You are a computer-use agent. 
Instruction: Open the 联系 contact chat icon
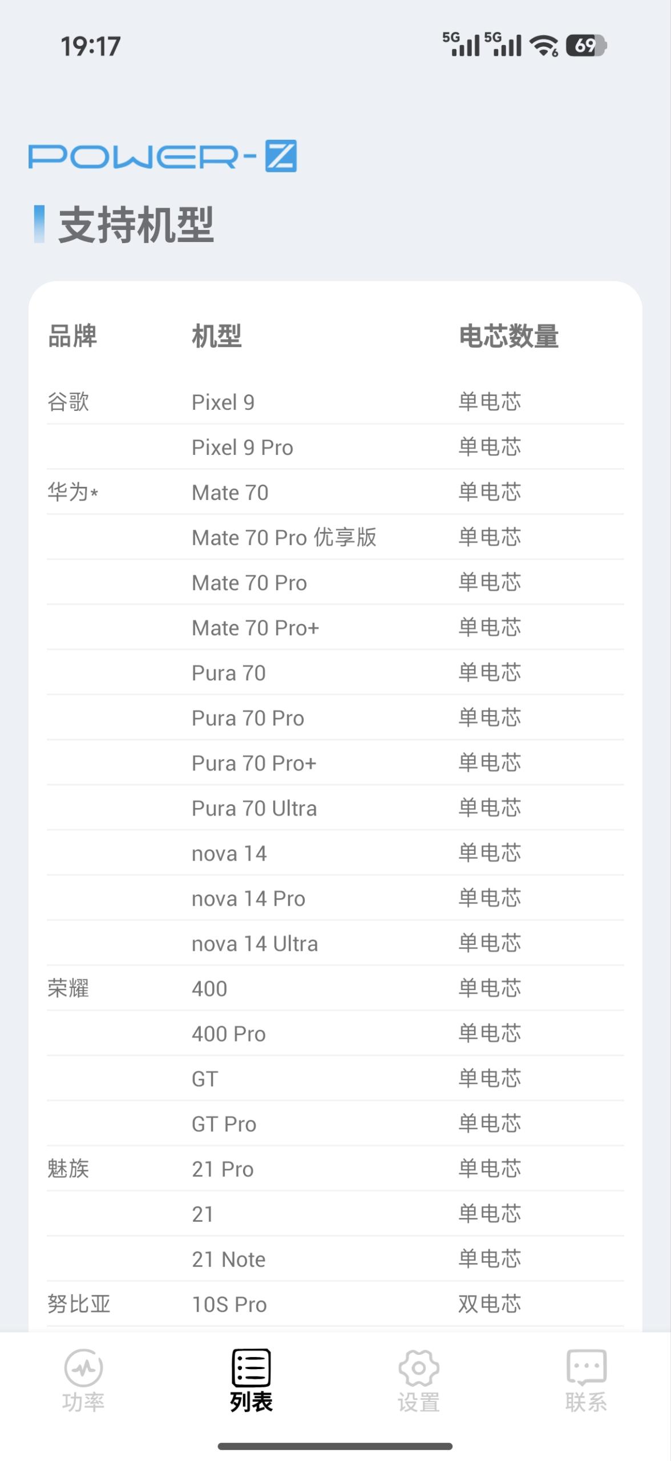point(586,1367)
